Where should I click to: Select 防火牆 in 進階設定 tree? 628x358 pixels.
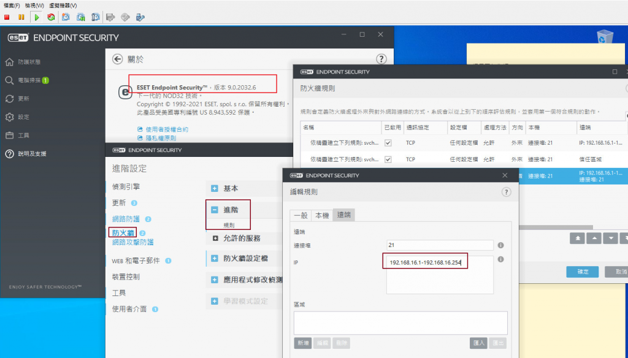[x=123, y=233]
